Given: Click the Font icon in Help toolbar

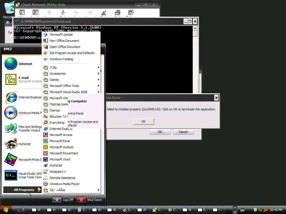Looking at the screenshot, I should point(104,13).
